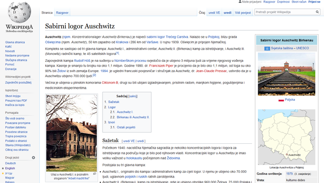Open Doprinosi link at top
324x183 pixels.
283,1
